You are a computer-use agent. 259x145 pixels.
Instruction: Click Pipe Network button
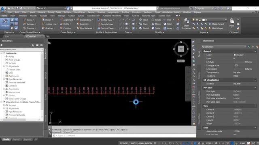[x=85, y=28]
